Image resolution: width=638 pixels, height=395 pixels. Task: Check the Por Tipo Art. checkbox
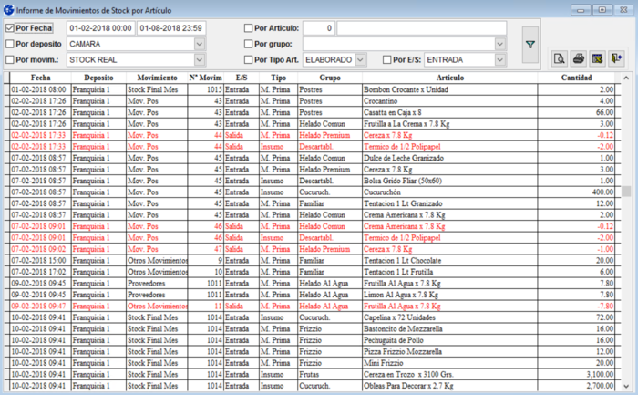(x=249, y=59)
